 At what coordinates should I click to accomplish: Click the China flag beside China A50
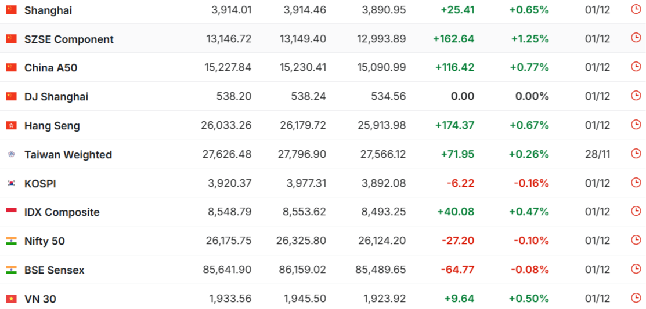click(x=12, y=67)
